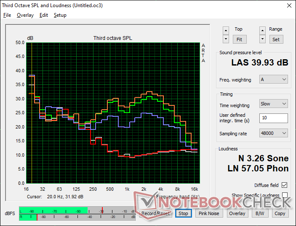Enable Show Specific Loudness checkbox
The height and width of the screenshot is (226, 296).
tap(285, 195)
